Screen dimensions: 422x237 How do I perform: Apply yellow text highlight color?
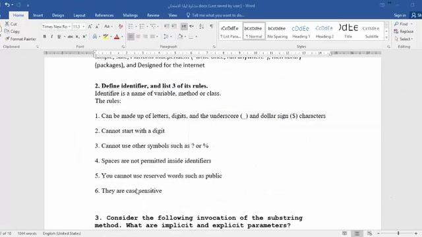coord(105,37)
